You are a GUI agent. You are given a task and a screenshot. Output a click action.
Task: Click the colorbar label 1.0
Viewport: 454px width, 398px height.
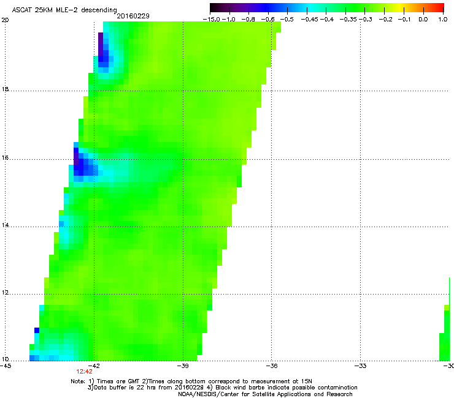(443, 20)
